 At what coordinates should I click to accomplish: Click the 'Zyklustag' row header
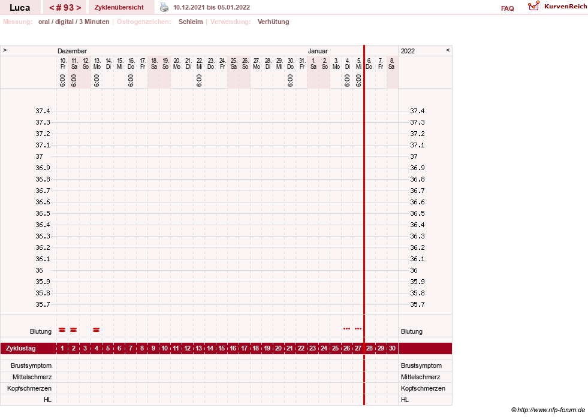(20, 348)
